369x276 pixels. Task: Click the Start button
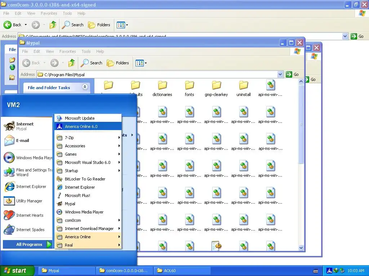coord(17,271)
